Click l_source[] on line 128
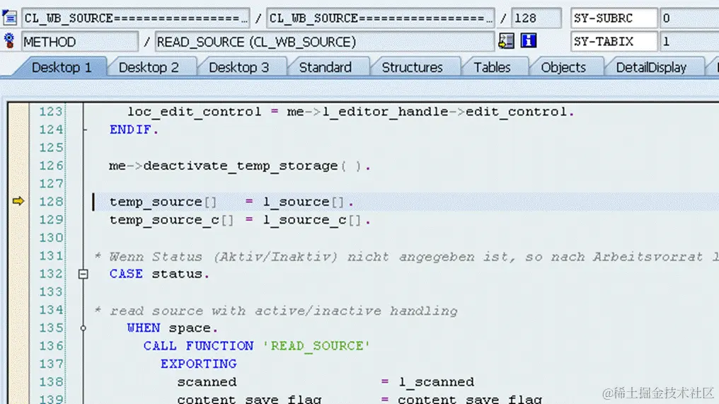 pos(303,202)
